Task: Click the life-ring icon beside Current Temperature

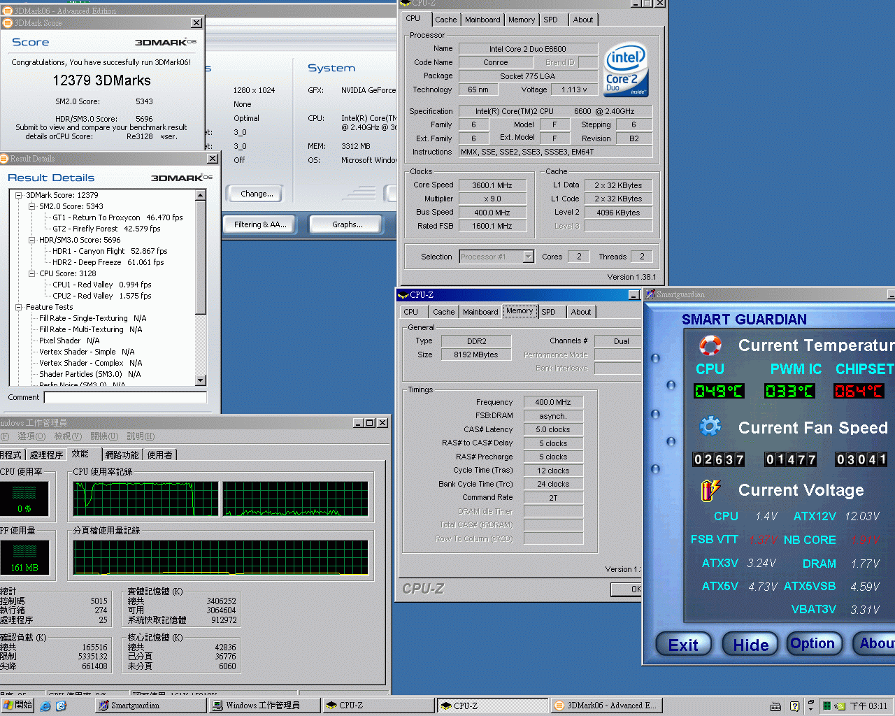Action: pyautogui.click(x=710, y=345)
